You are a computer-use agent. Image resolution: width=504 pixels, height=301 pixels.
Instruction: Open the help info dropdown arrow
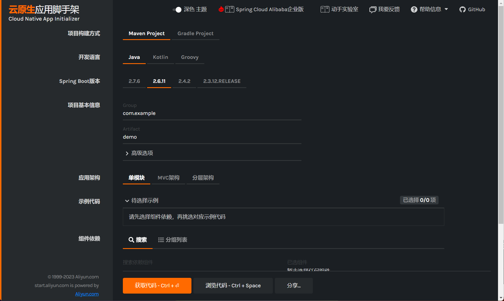click(x=446, y=9)
